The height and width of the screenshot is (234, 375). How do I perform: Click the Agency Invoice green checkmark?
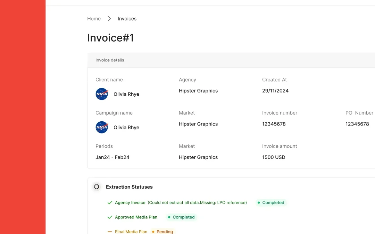point(110,203)
